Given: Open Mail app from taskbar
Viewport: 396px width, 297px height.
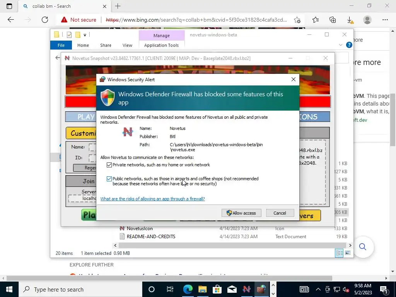Looking at the screenshot, I should click(232, 289).
